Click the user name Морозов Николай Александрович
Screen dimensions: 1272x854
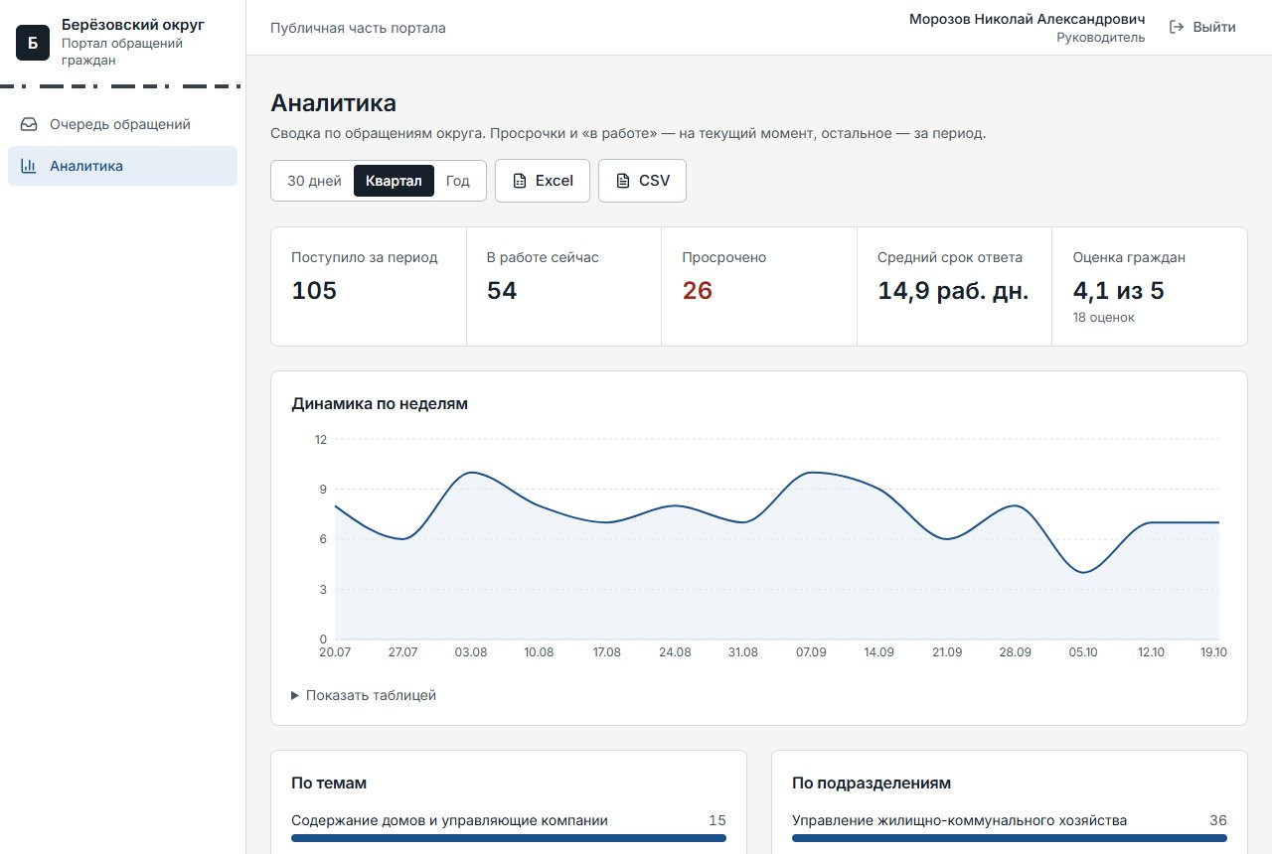1027,19
